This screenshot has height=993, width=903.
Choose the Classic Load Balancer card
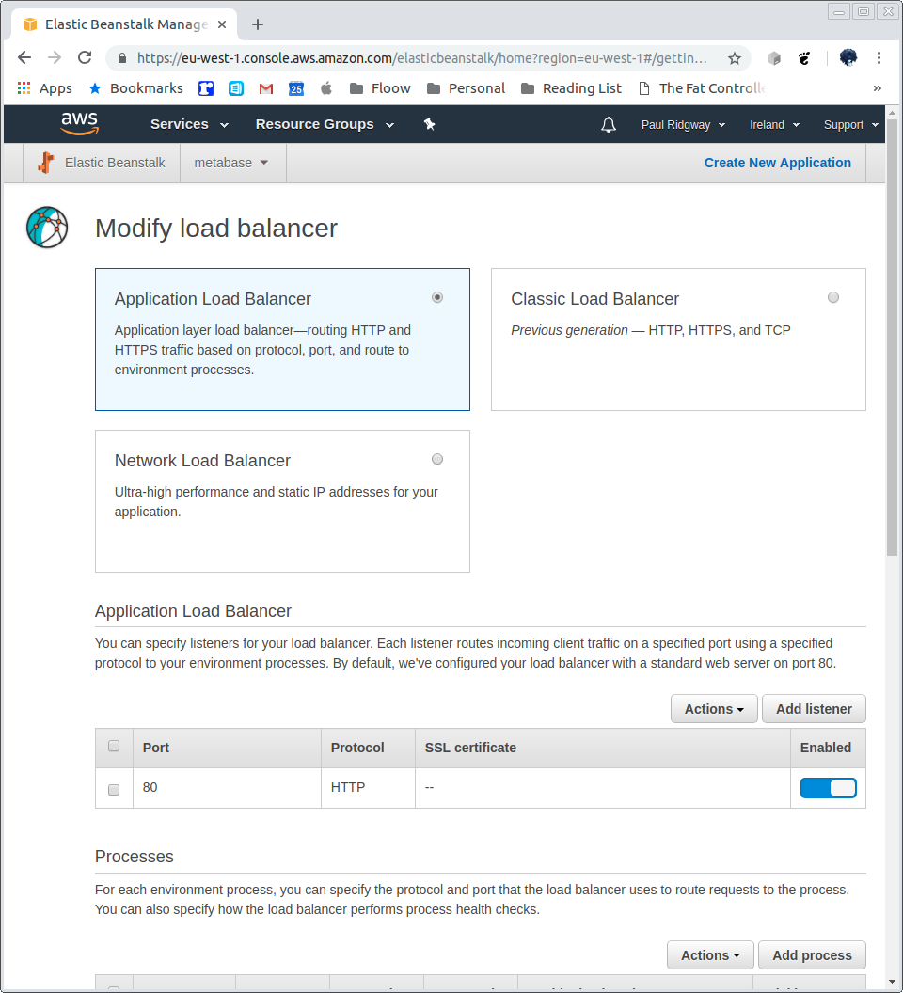(x=678, y=339)
